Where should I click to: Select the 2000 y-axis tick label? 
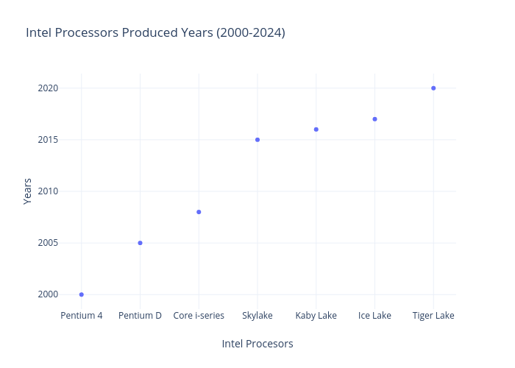click(48, 294)
